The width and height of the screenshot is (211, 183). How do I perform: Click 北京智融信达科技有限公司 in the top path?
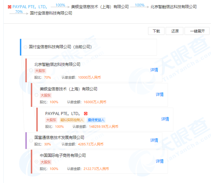pyautogui.click(x=174, y=7)
